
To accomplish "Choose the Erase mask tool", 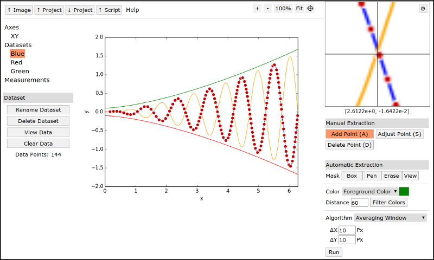I will pyautogui.click(x=391, y=175).
